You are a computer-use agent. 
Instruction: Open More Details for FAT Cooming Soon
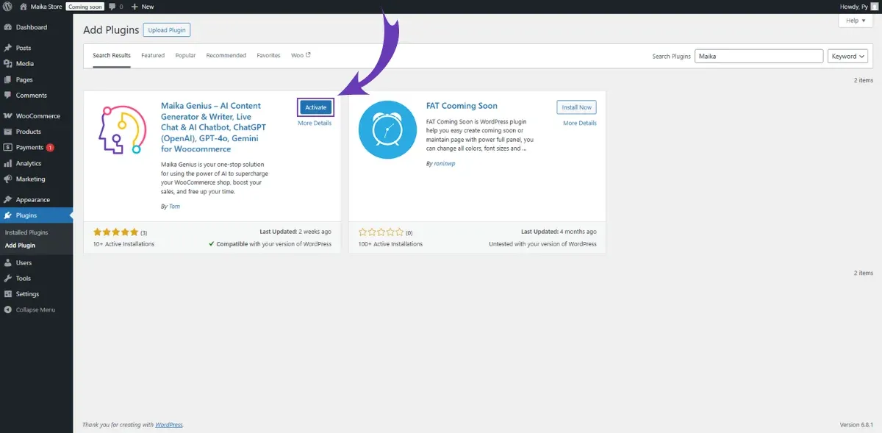click(x=580, y=124)
